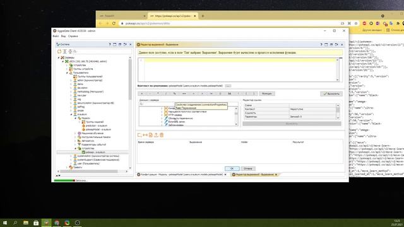Viewport: 404px width, 227px height.
Task: Click the add row icon above the results table
Action: 140,135
